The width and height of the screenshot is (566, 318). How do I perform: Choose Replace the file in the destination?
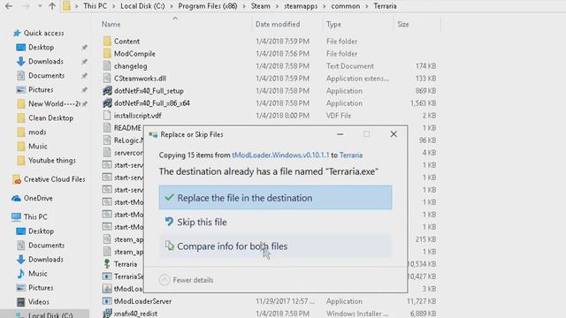pyautogui.click(x=275, y=198)
